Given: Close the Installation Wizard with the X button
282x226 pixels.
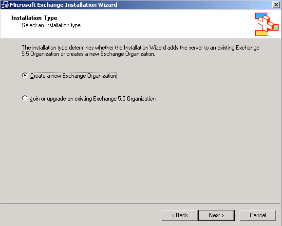Looking at the screenshot, I should [x=276, y=5].
